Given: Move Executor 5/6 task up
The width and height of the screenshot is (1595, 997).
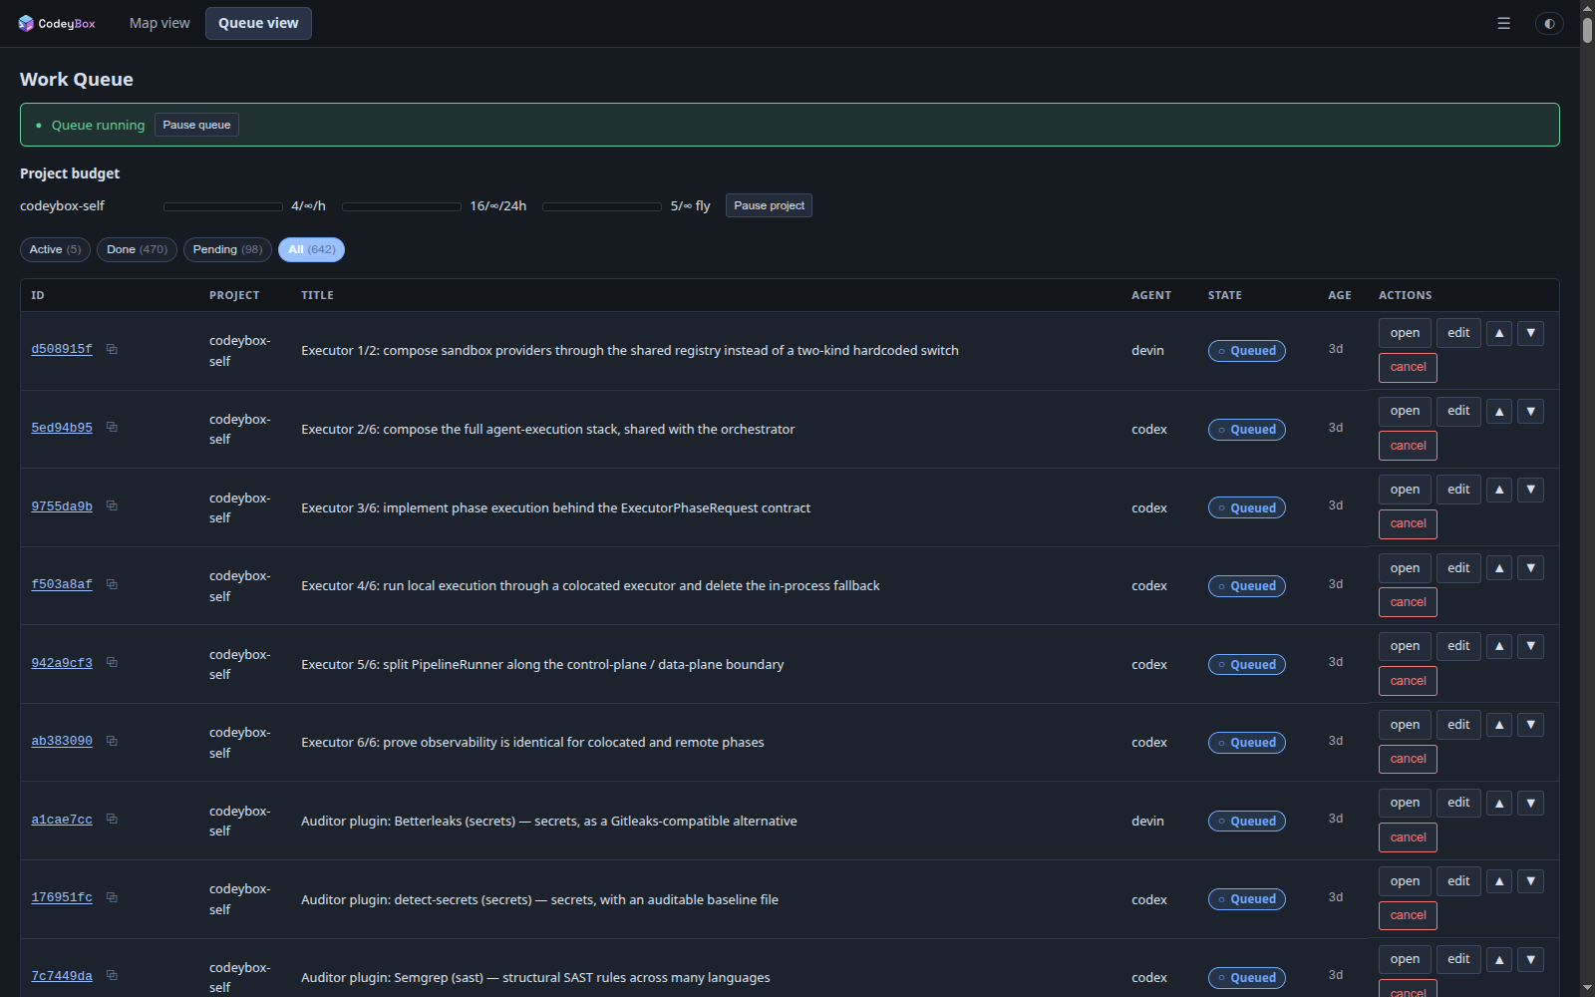Looking at the screenshot, I should click(x=1499, y=646).
